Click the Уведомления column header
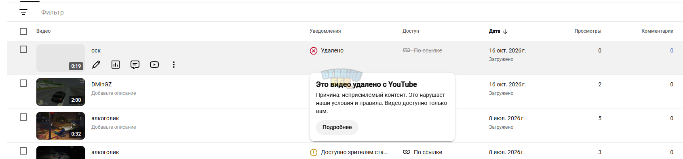This screenshot has height=159, width=683. click(325, 31)
